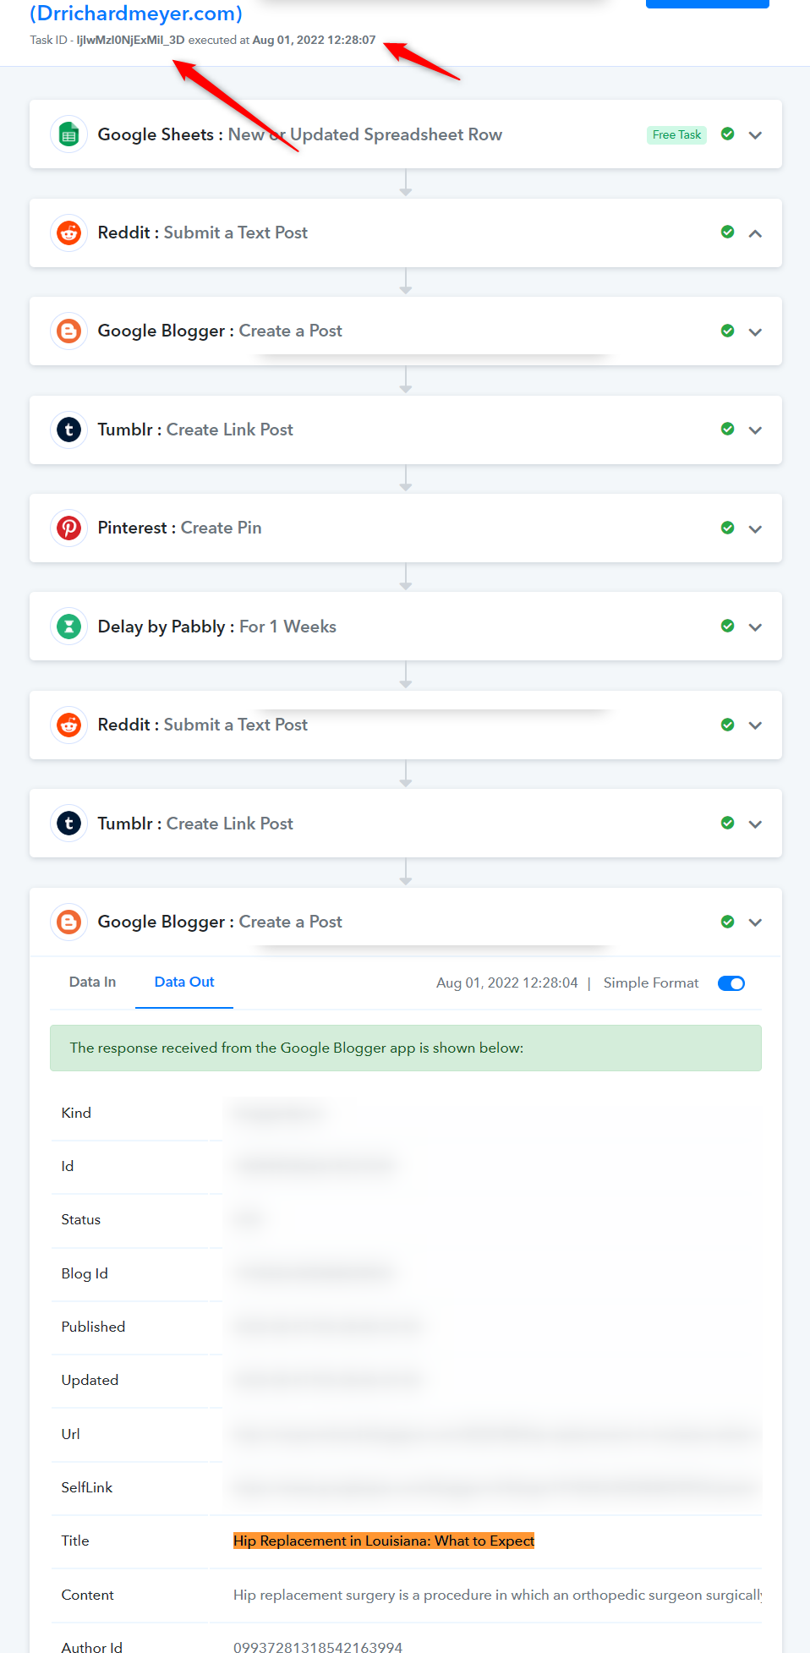Expand the Delay by Pabbly step chevron
This screenshot has height=1653, width=810.
coord(755,627)
